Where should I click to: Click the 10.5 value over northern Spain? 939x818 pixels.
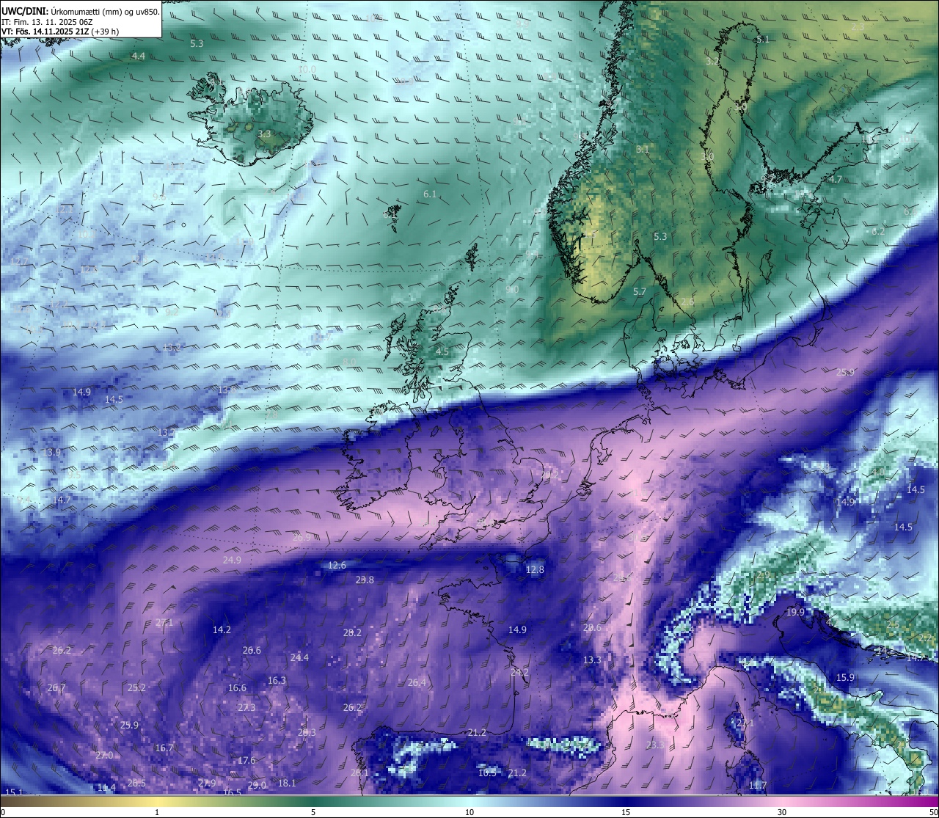tap(487, 773)
